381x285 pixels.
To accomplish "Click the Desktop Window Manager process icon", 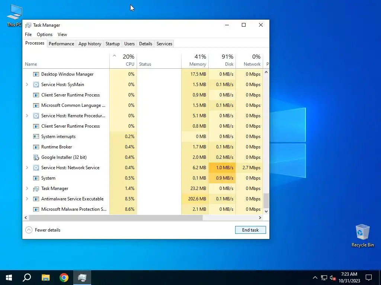I will coord(36,74).
